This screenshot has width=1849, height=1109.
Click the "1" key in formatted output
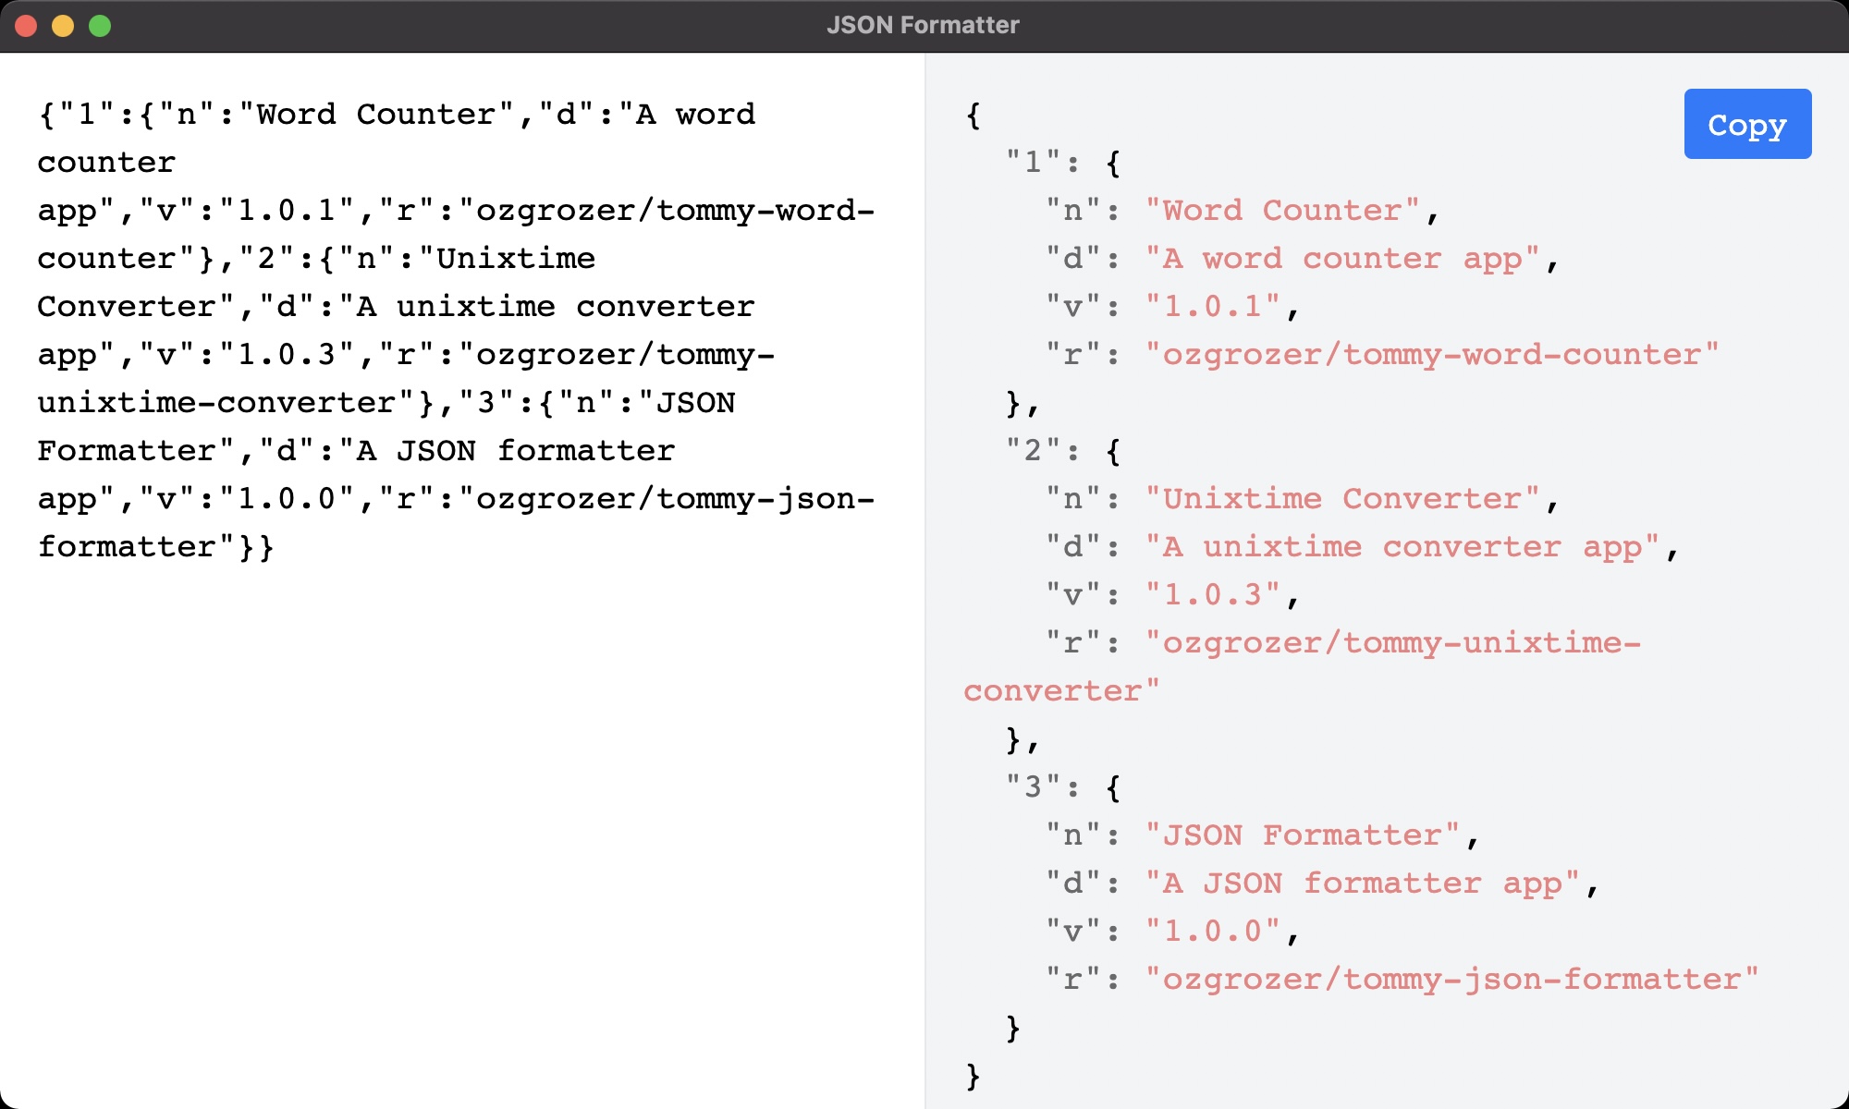tap(1033, 163)
